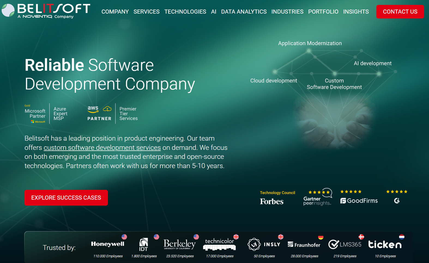Open the INDUSTRIES menu
This screenshot has height=263, width=429.
click(x=287, y=12)
